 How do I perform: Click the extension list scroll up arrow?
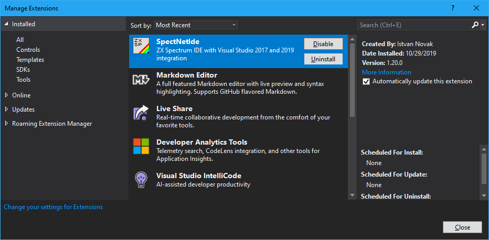tap(353, 39)
